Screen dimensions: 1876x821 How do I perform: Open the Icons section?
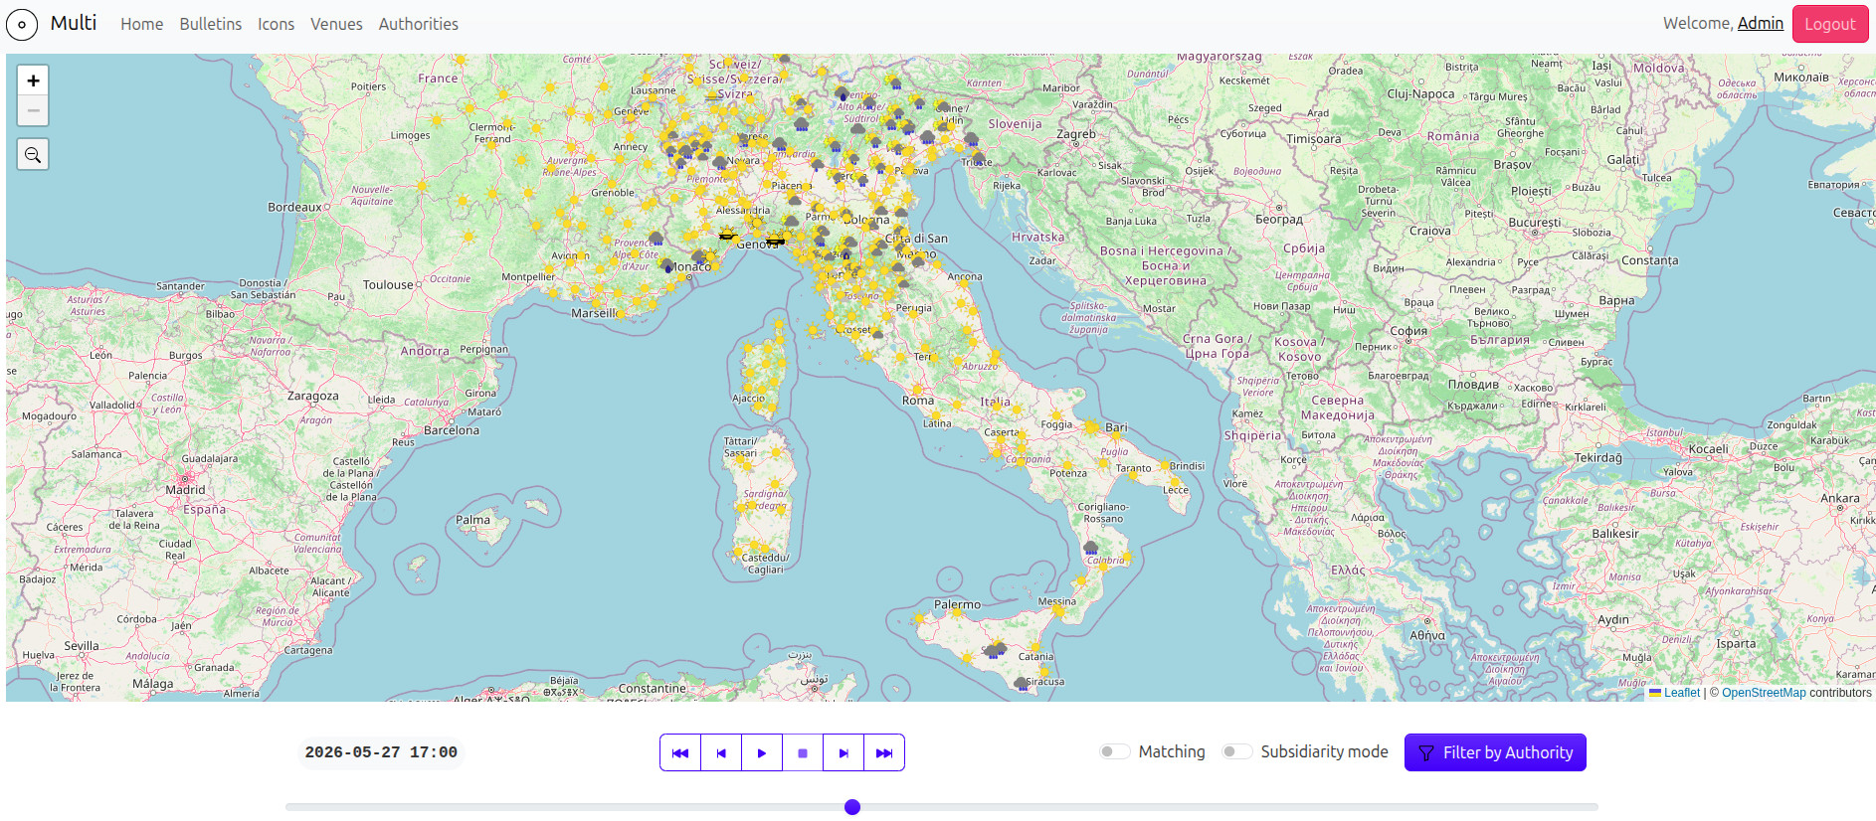pos(277,24)
